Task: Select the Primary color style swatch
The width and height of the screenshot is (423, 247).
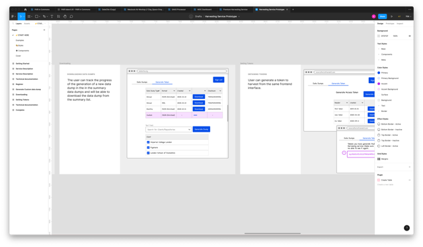Action: [379, 73]
